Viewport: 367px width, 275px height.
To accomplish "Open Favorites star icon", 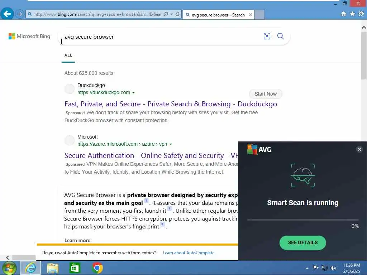I will (x=353, y=14).
